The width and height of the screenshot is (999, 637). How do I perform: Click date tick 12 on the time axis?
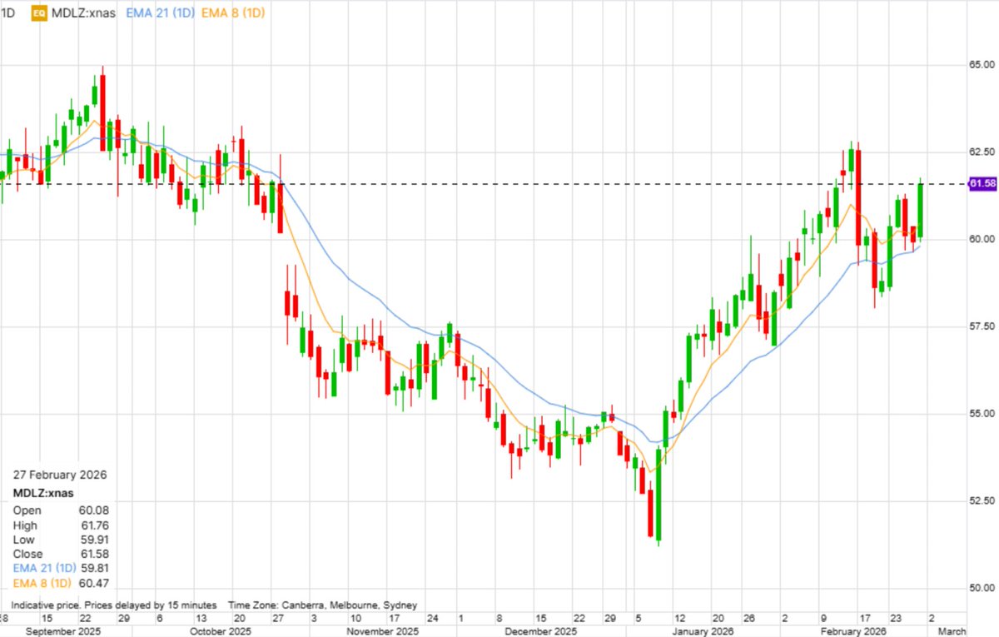click(x=679, y=619)
